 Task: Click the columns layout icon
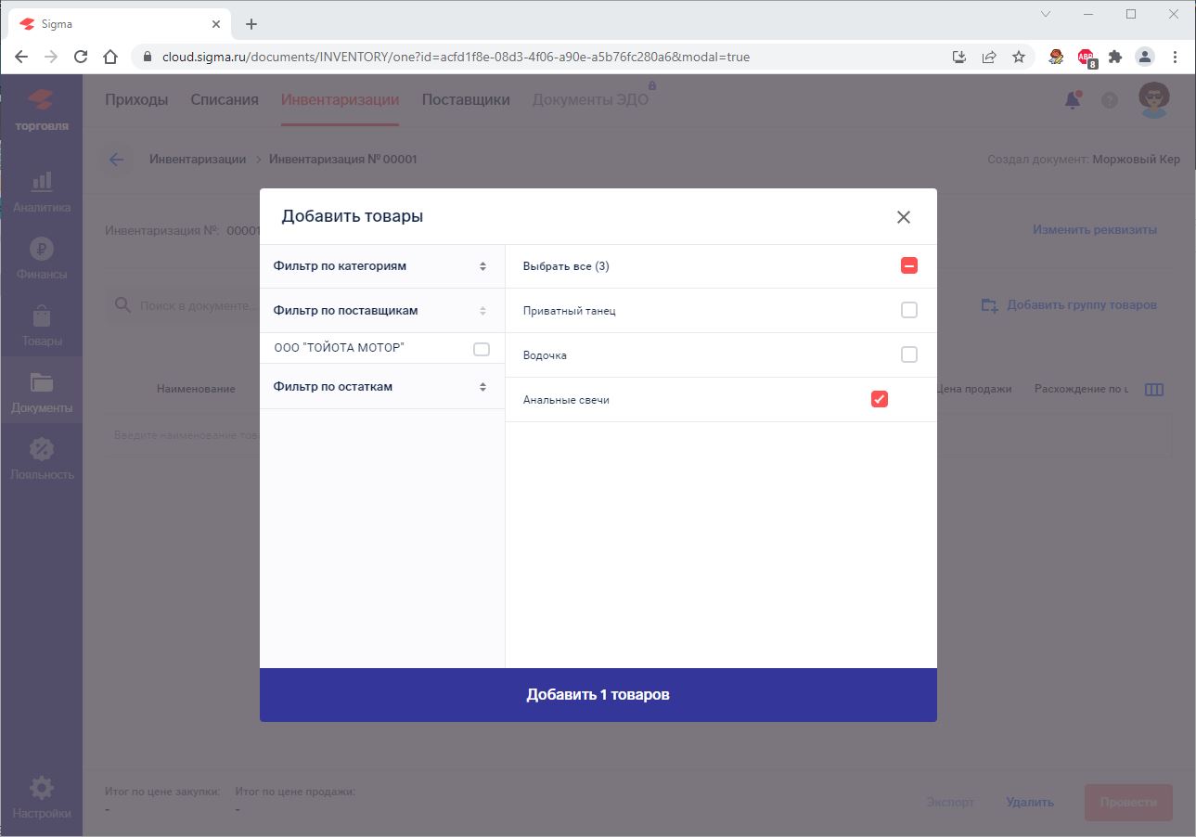coord(1153,390)
